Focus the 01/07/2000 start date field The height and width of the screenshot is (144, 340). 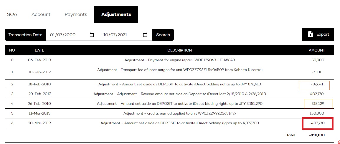click(x=72, y=35)
